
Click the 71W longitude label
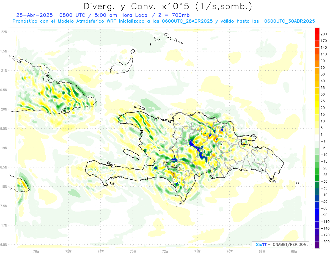pos(197,251)
